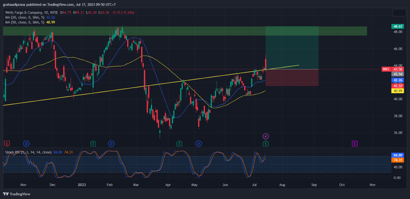Click the yellow 40.99 MA price label
The width and height of the screenshot is (410, 199).
tap(398, 91)
